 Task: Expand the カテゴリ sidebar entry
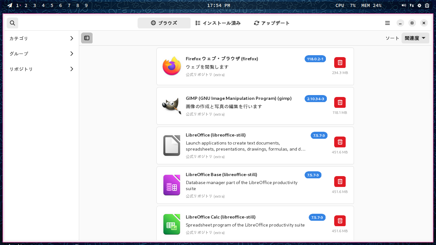pyautogui.click(x=42, y=38)
